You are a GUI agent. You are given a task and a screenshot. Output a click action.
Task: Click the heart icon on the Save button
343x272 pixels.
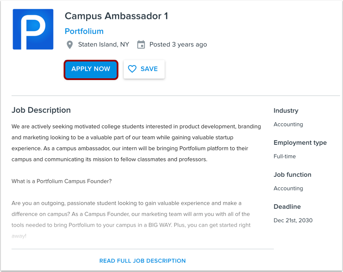click(133, 69)
